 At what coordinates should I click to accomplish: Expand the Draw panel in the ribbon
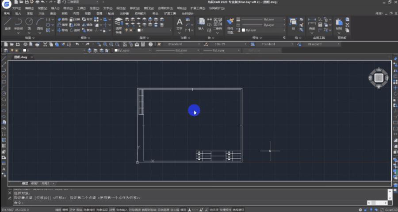click(30, 38)
